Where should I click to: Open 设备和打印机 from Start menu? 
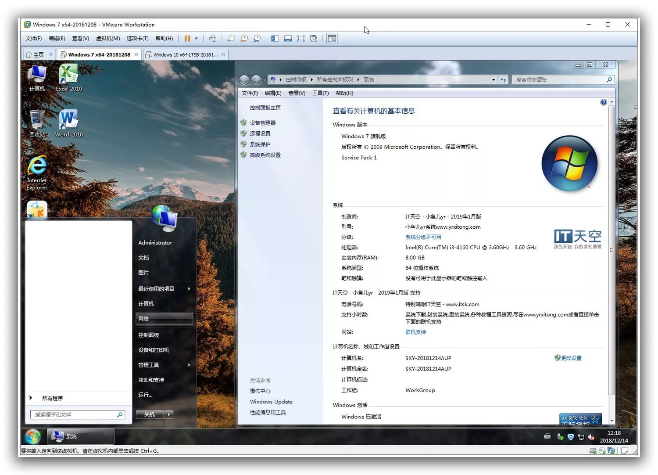(164, 350)
